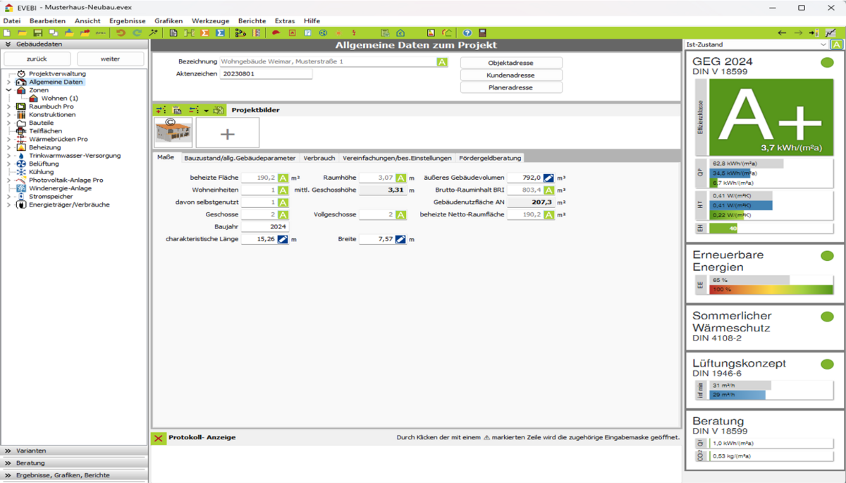Expand the Raumbuch Pro tree node
The image size is (846, 483).
(x=8, y=106)
